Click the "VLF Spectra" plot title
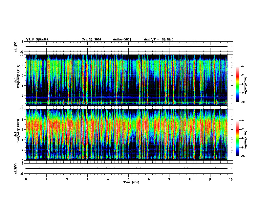 (37, 39)
